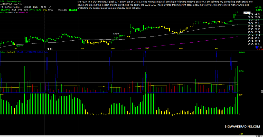Open the AUTOMOTIVE - Auto Parts dropdown

13,4
